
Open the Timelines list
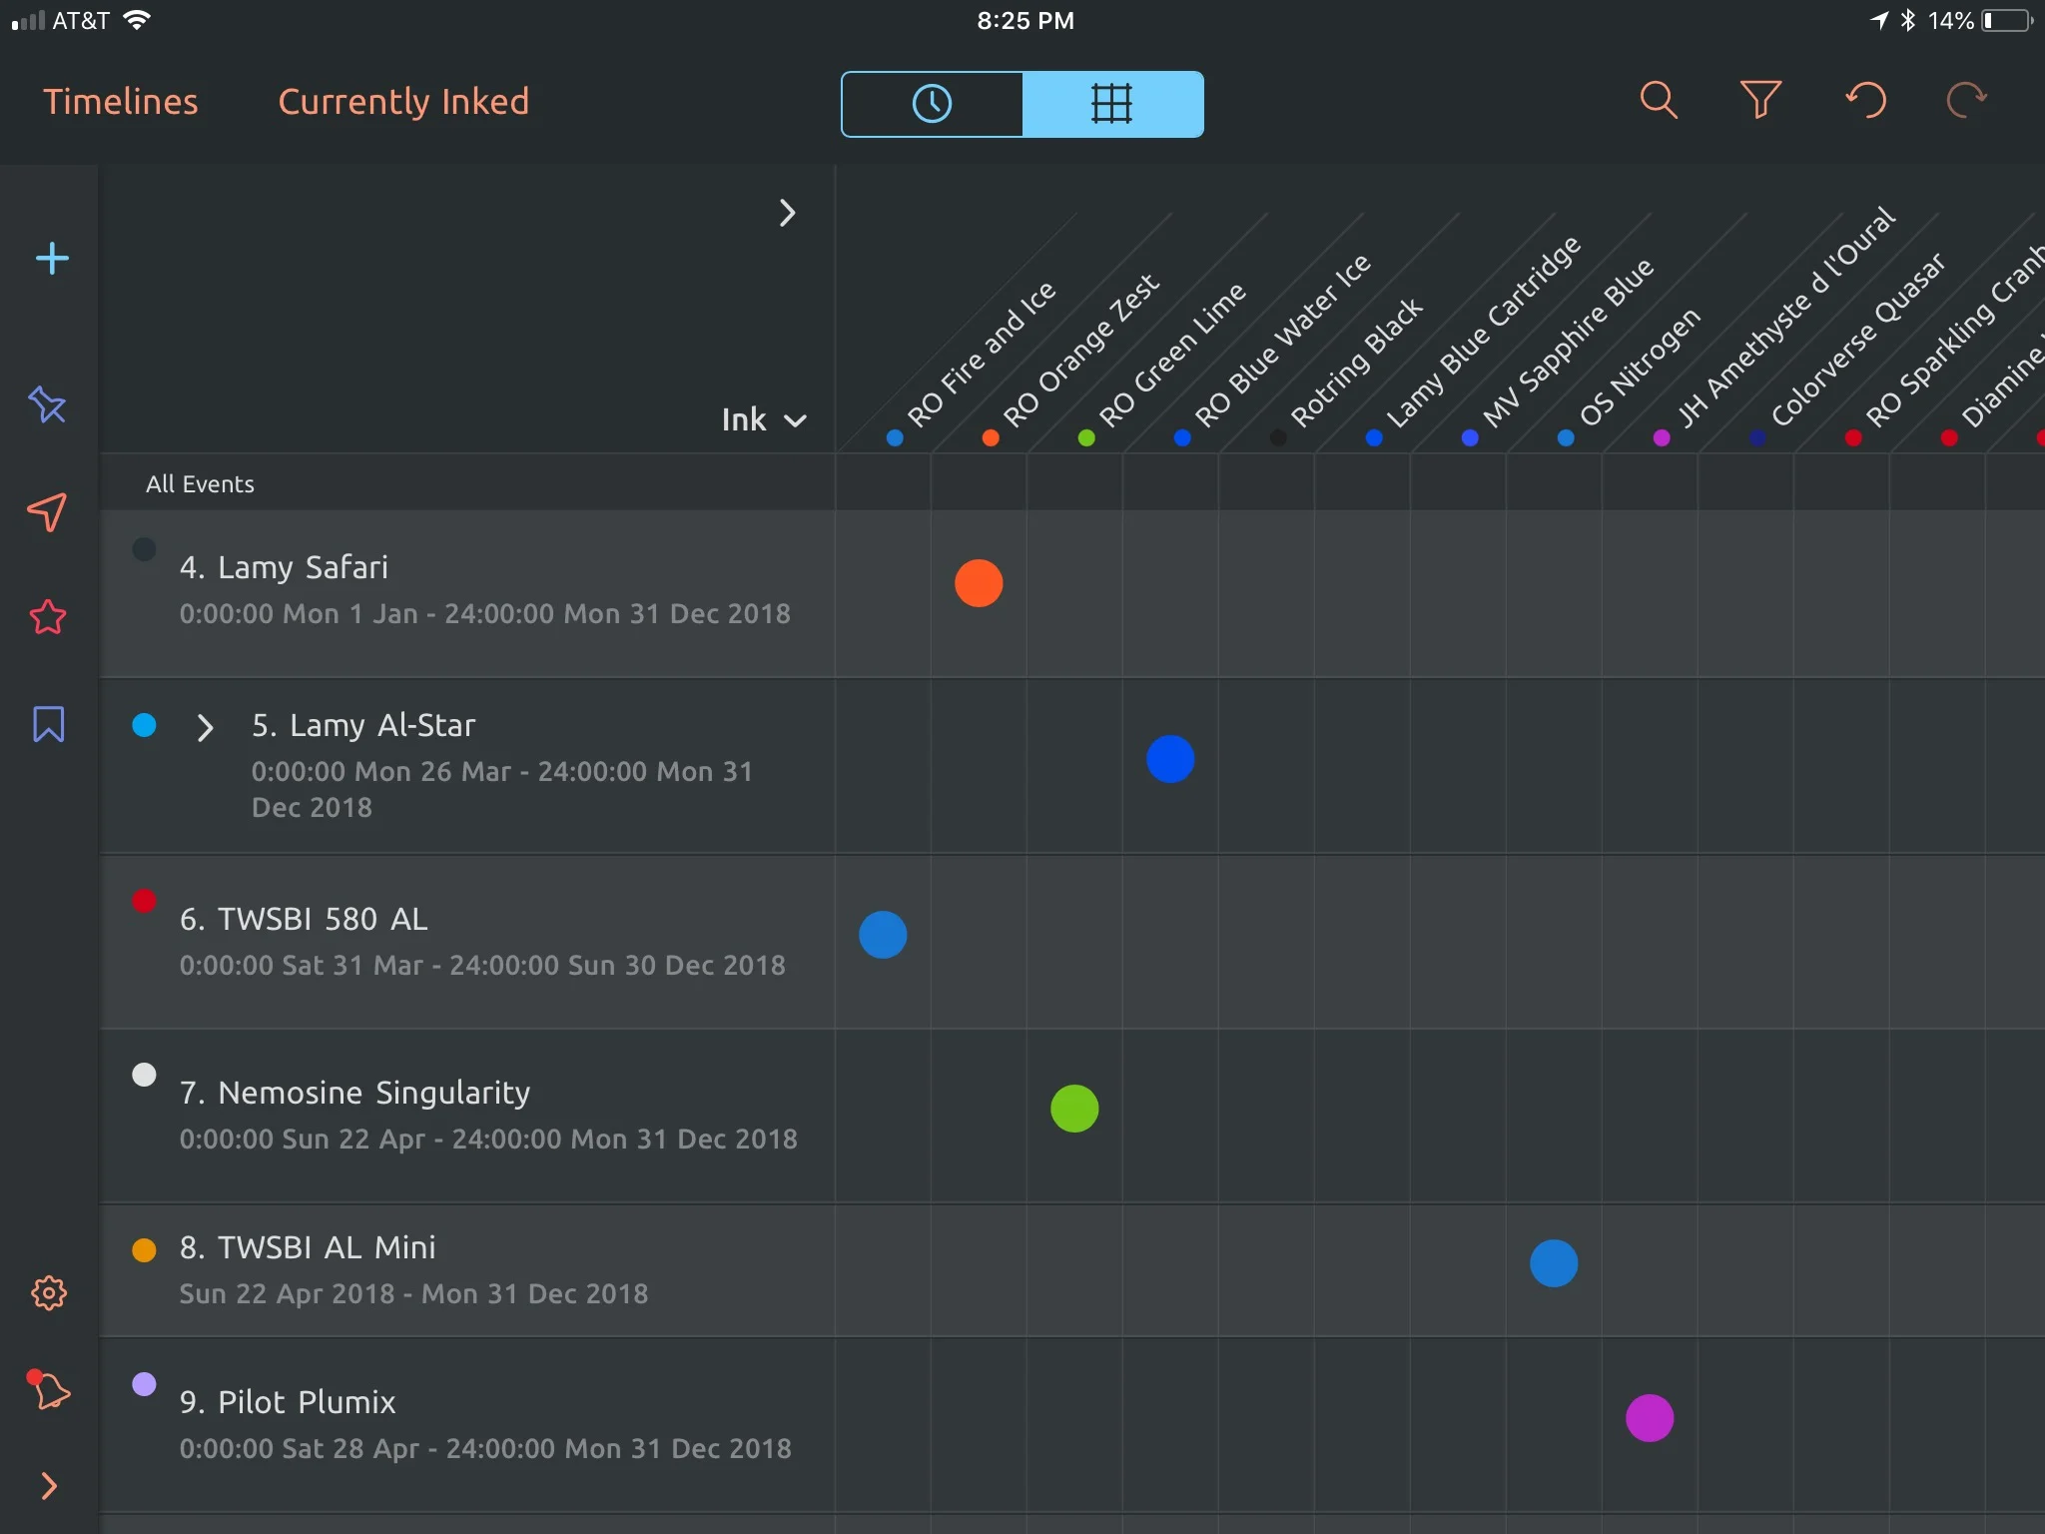tap(121, 102)
